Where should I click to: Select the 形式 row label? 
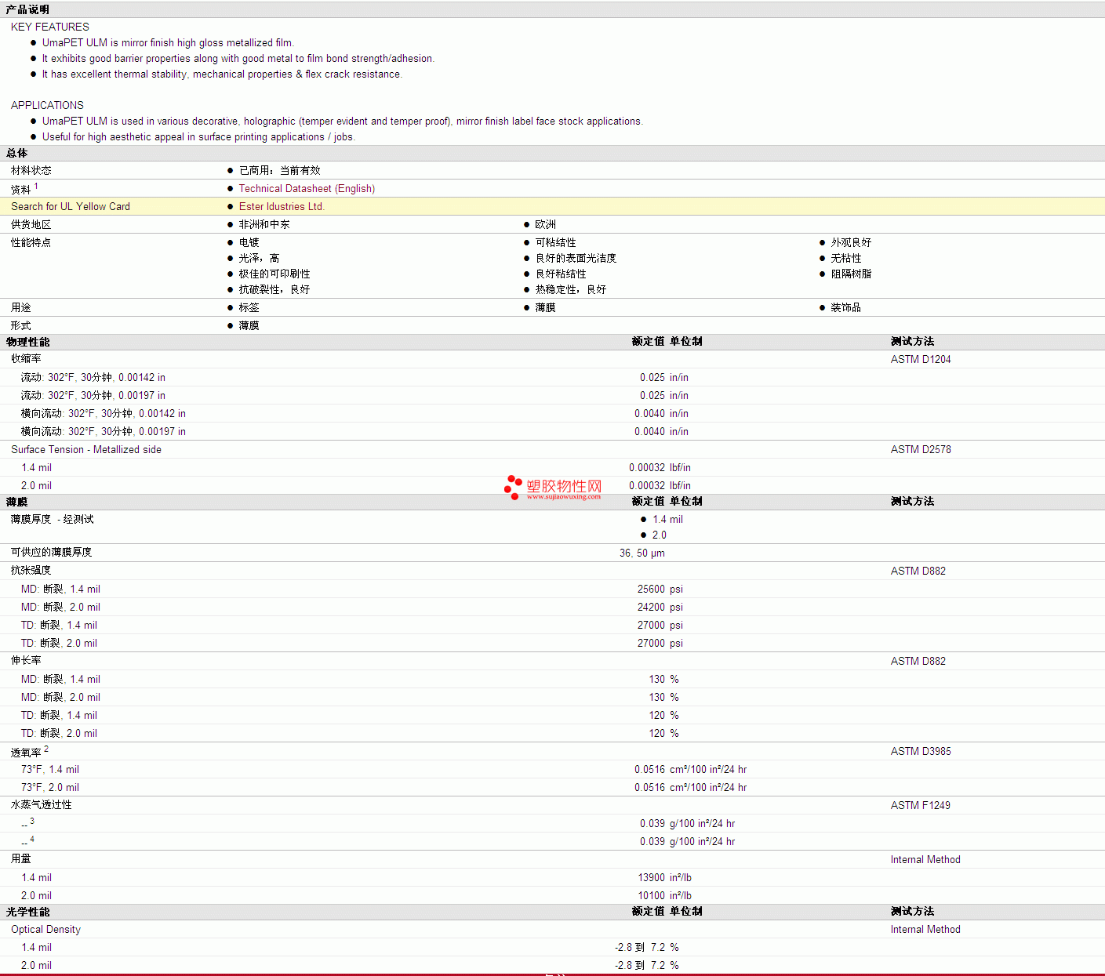[21, 325]
